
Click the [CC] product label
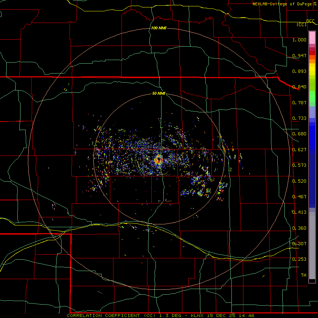pos(302,24)
